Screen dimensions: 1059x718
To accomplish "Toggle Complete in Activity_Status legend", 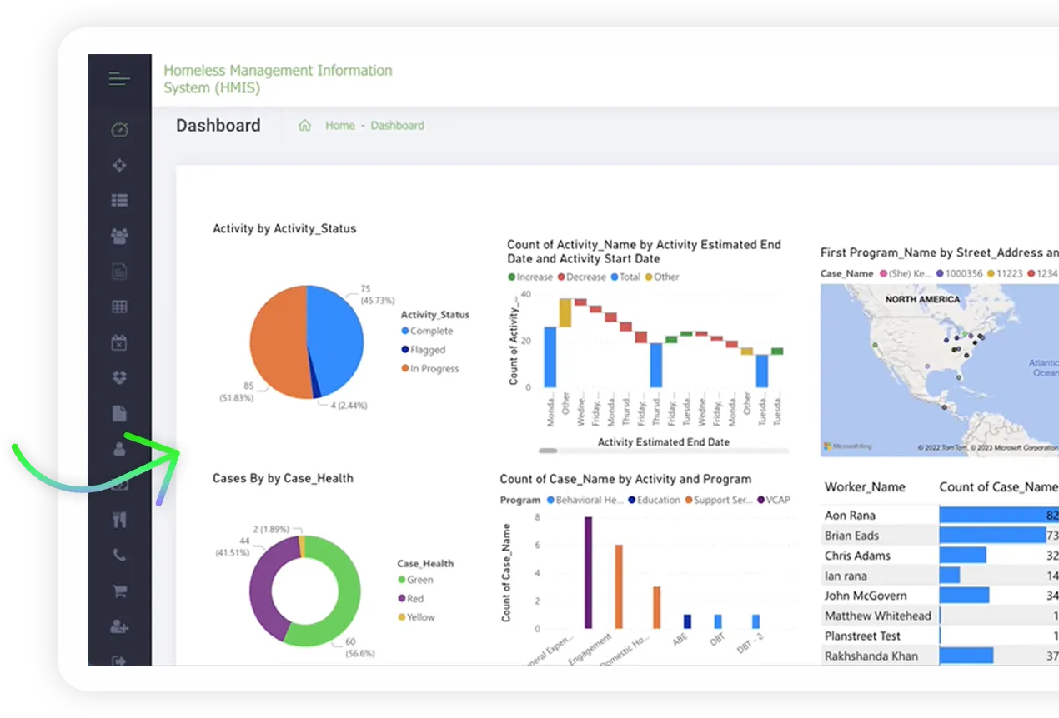I will [430, 331].
